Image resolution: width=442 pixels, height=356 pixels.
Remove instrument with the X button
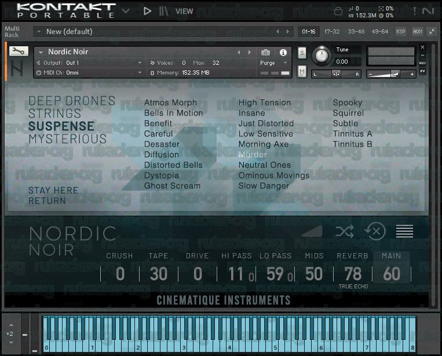pyautogui.click(x=422, y=47)
